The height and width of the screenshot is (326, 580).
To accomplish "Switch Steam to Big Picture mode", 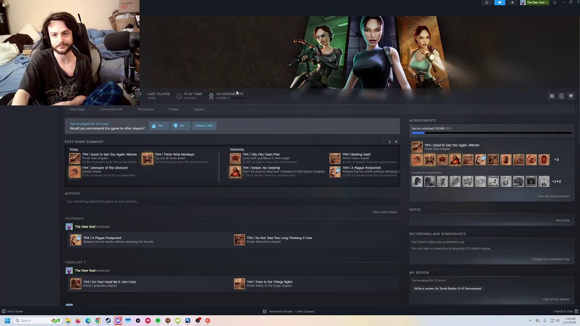I will pyautogui.click(x=555, y=2).
